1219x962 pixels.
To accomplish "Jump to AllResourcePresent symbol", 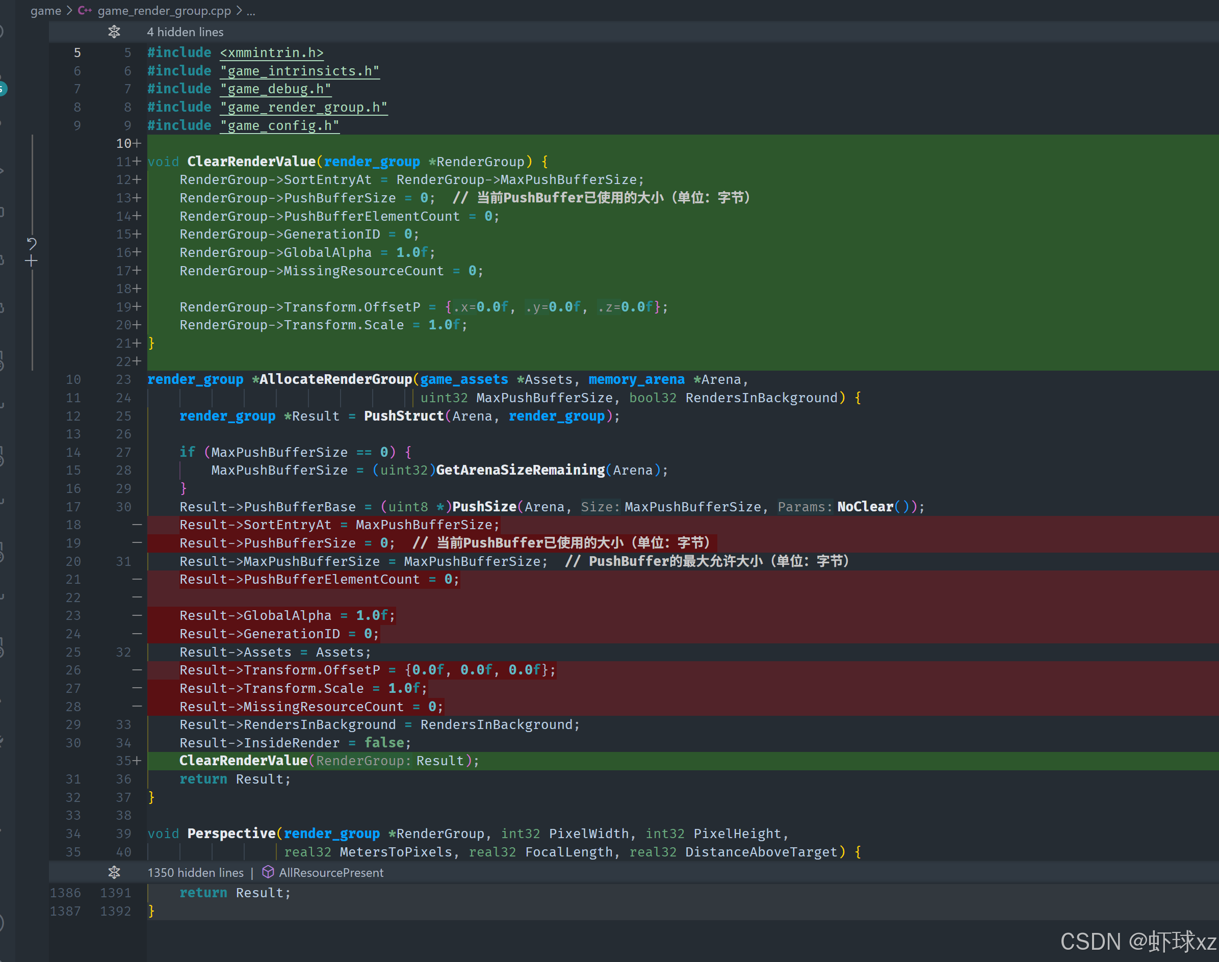I will [331, 872].
